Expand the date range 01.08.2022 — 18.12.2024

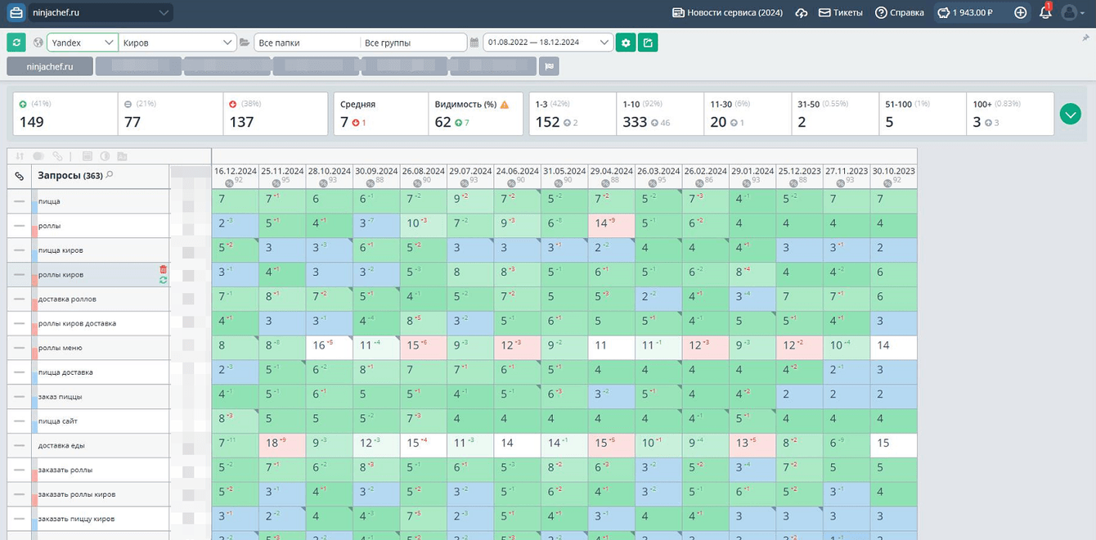click(548, 43)
